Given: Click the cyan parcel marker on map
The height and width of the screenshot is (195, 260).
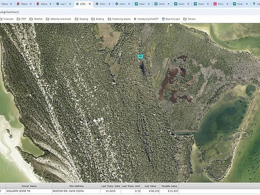Looking at the screenshot, I should tap(140, 56).
